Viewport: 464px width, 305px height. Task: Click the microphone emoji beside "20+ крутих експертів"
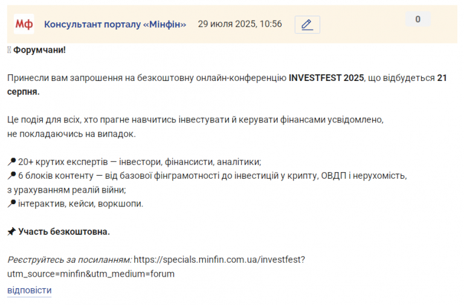point(11,162)
